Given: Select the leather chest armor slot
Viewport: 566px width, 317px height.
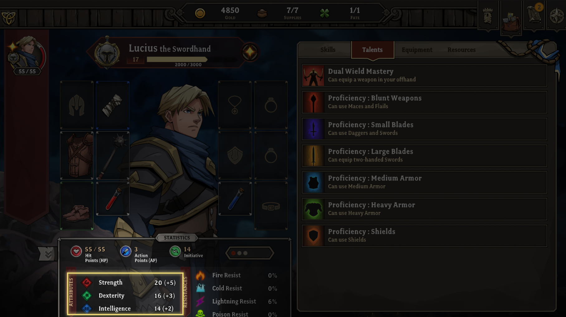Looking at the screenshot, I should point(77,155).
